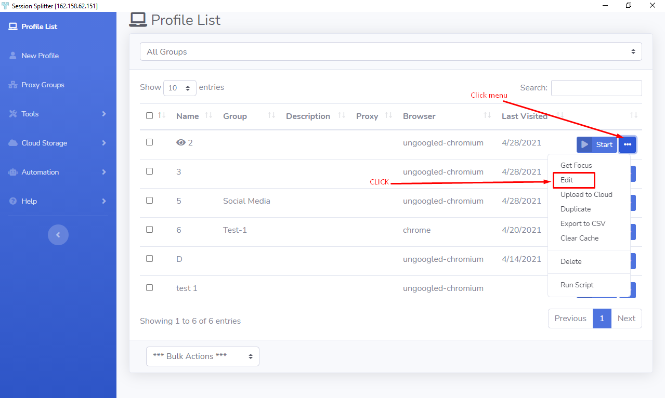Click into the Search input field
Image resolution: width=665 pixels, height=398 pixels.
596,88
